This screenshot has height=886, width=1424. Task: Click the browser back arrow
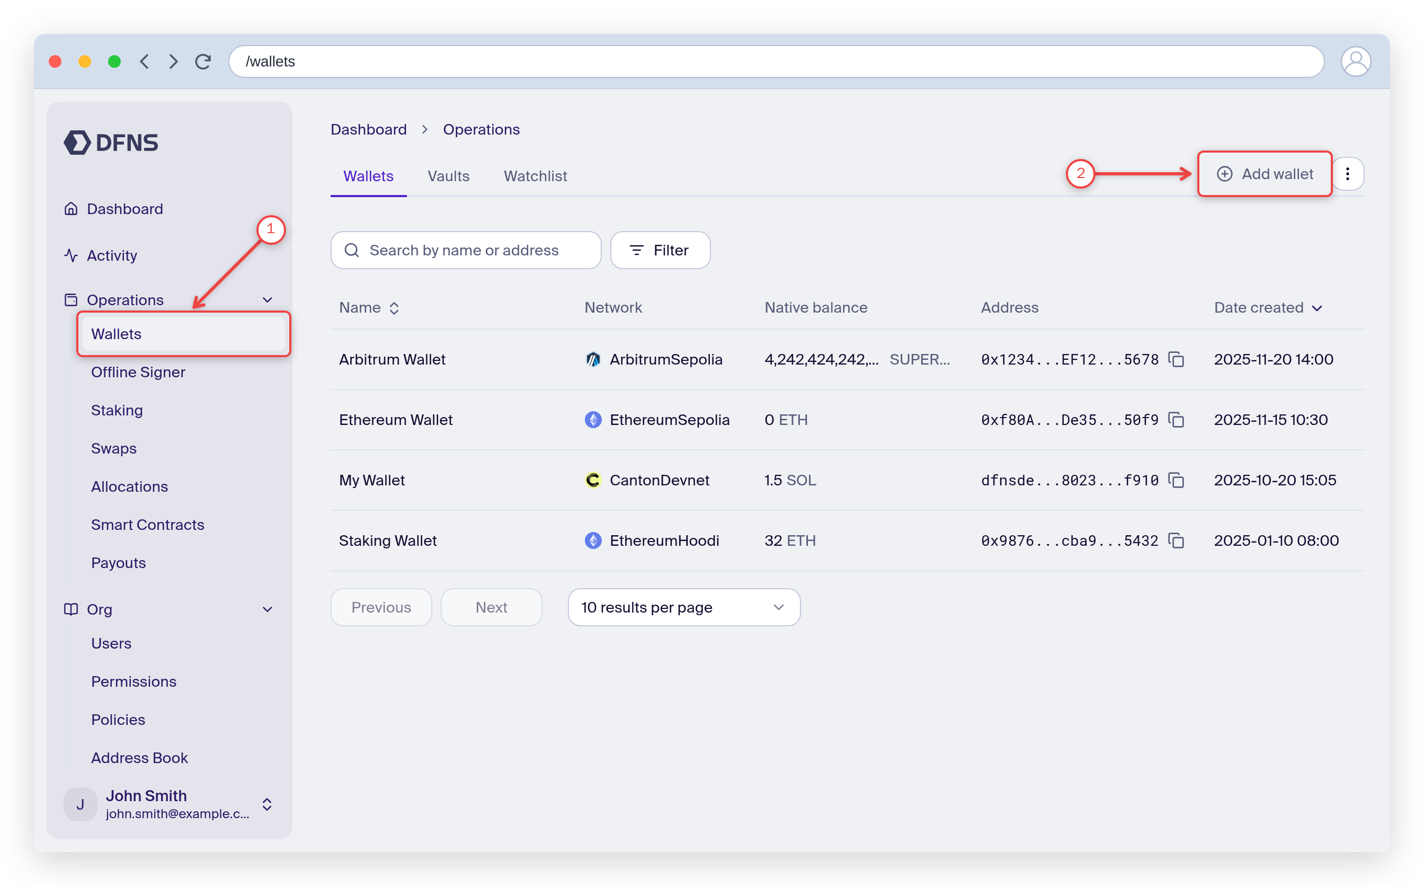(145, 61)
